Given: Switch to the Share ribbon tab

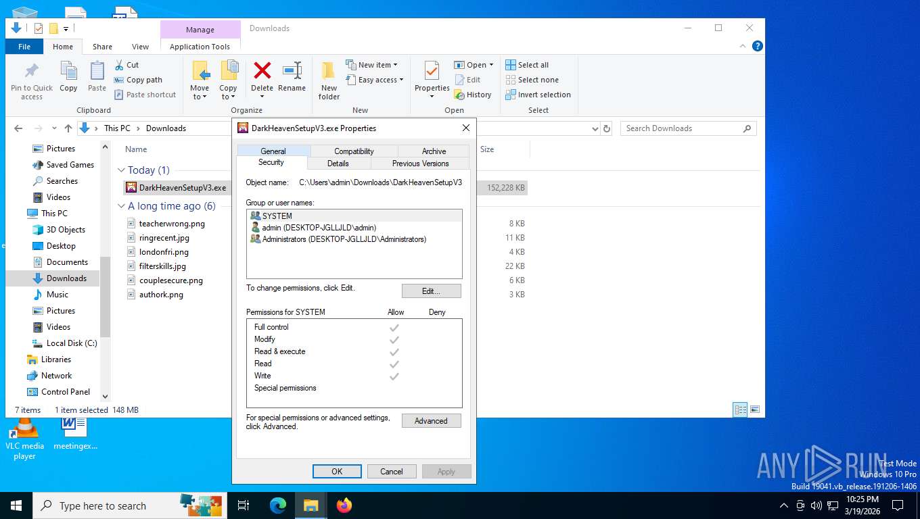Looking at the screenshot, I should pyautogui.click(x=102, y=47).
